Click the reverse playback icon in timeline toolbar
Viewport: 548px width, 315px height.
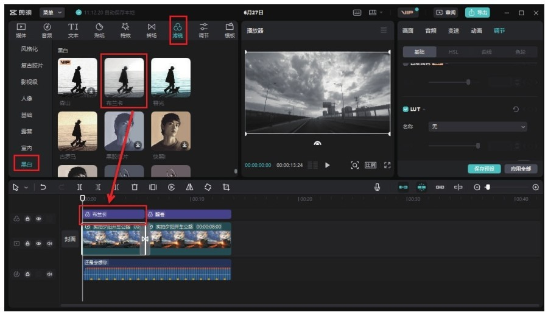pos(171,187)
